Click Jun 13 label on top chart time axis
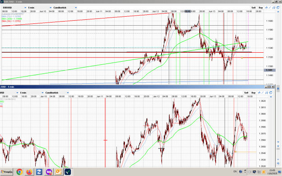The width and height of the screenshot is (282, 176). (x=212, y=11)
